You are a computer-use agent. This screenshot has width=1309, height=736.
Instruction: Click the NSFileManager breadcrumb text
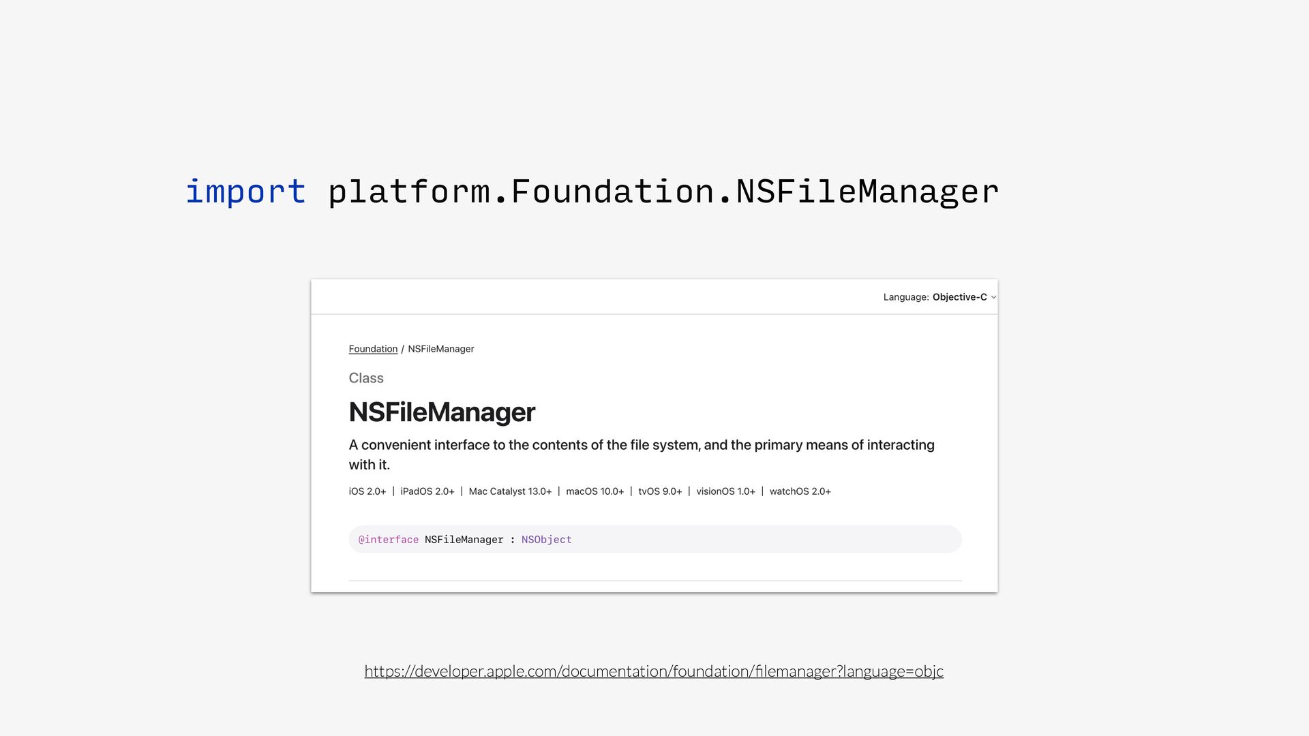pos(440,349)
